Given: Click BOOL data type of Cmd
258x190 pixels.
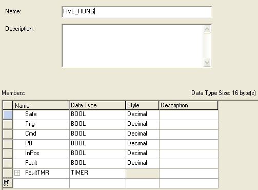Looking at the screenshot, I should 78,134.
